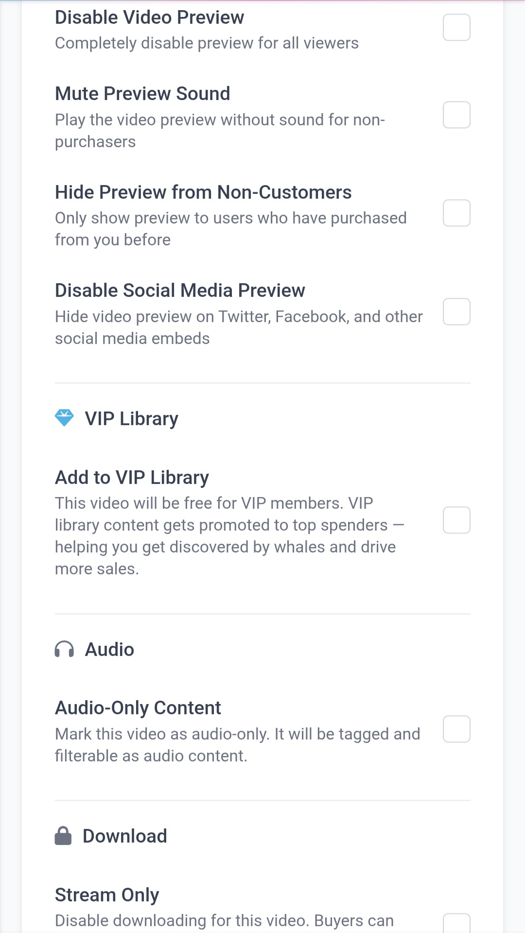The width and height of the screenshot is (525, 933).
Task: Click the Audio-Only Content label
Action: point(138,708)
